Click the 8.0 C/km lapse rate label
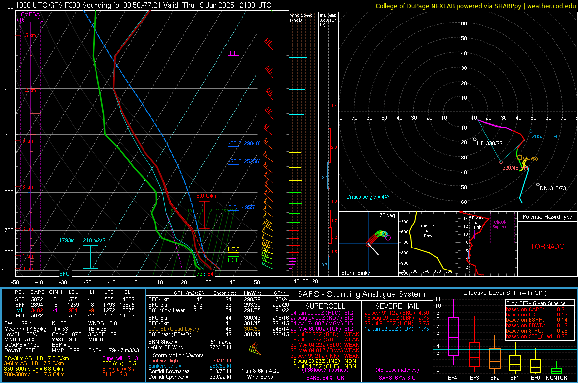This screenshot has height=383, width=578. [207, 196]
